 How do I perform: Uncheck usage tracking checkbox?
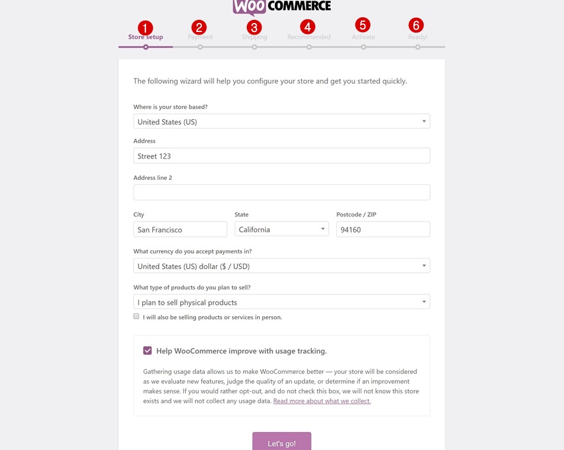[148, 351]
